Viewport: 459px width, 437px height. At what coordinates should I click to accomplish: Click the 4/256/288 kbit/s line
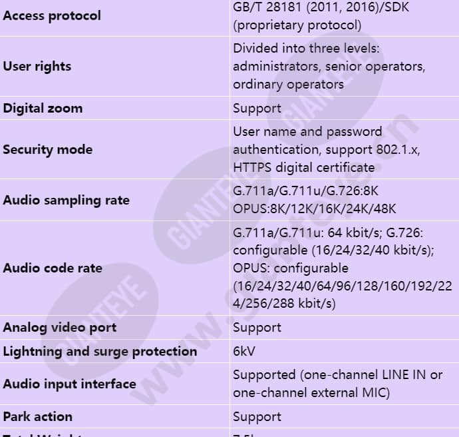click(284, 303)
